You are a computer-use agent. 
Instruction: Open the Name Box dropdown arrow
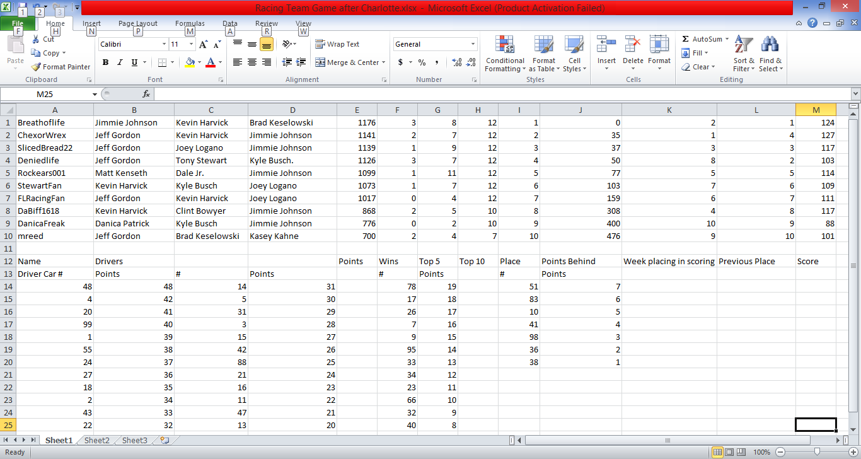95,94
